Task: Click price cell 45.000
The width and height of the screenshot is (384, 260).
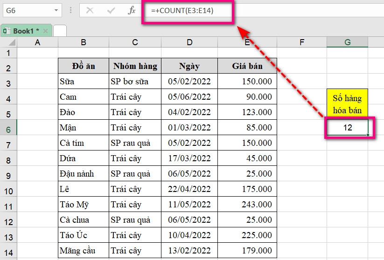Action: [247, 158]
